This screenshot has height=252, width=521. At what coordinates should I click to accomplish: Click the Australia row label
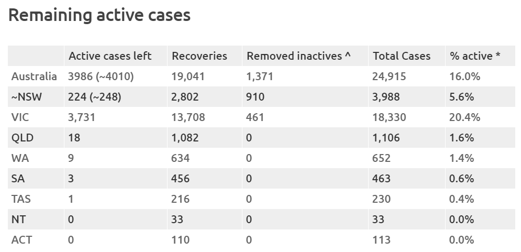coord(34,76)
